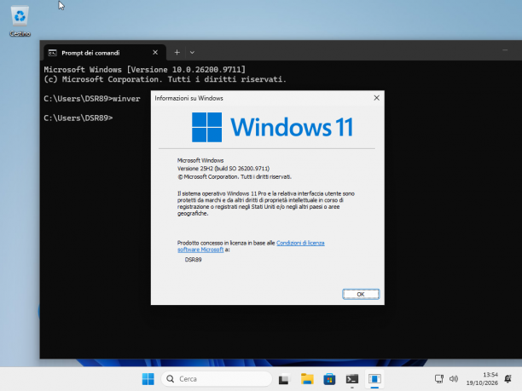This screenshot has width=522, height=391.
Task: Open the Recycle Bin (Cestino) desktop icon
Action: click(x=20, y=21)
